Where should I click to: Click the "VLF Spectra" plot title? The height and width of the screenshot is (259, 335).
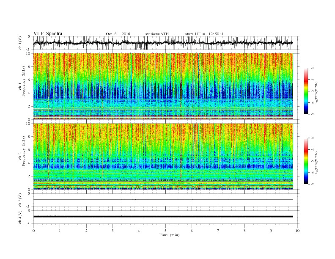click(48, 33)
